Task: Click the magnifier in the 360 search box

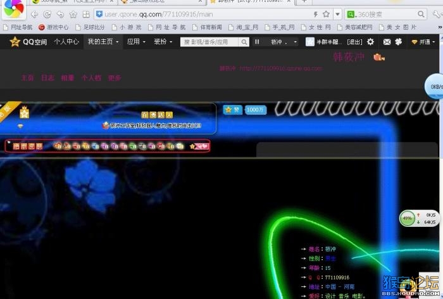Action: (421, 14)
